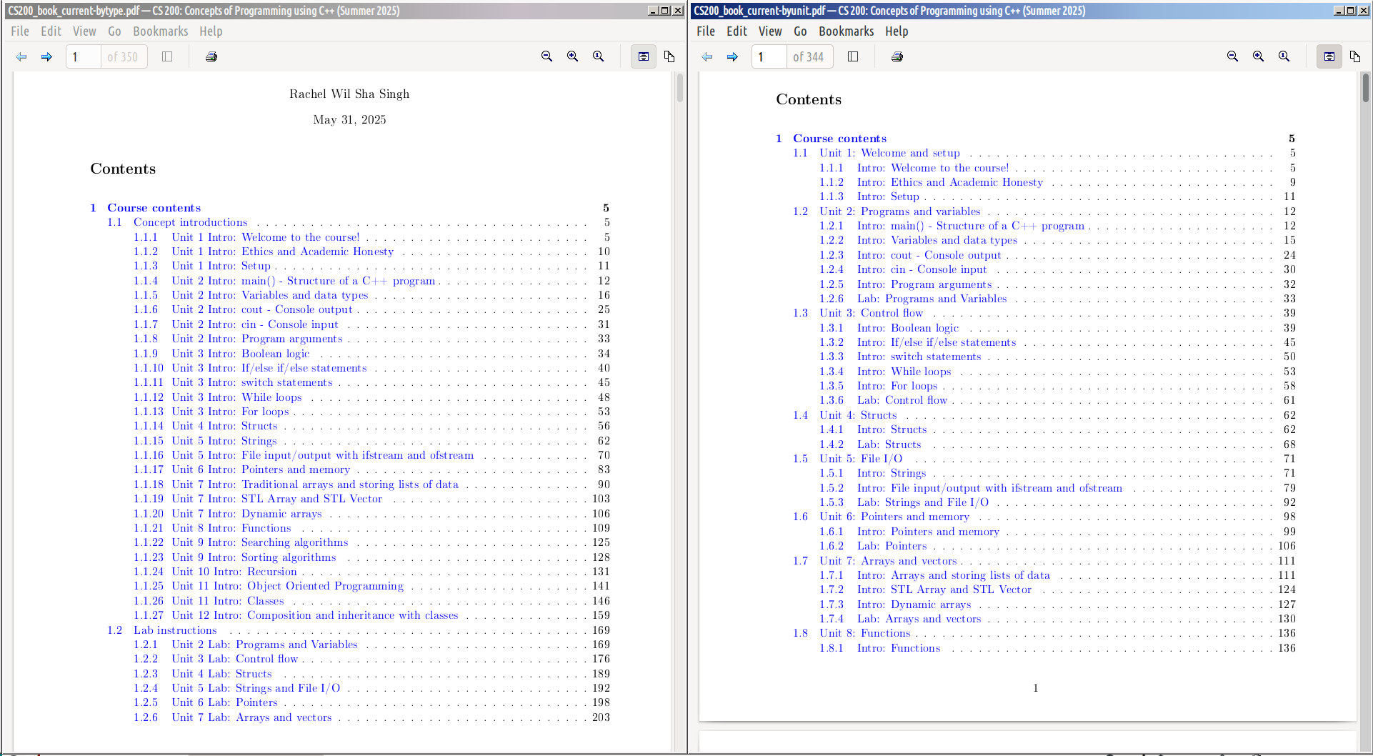Click page number field in right window
This screenshot has width=1373, height=756.
[x=769, y=56]
